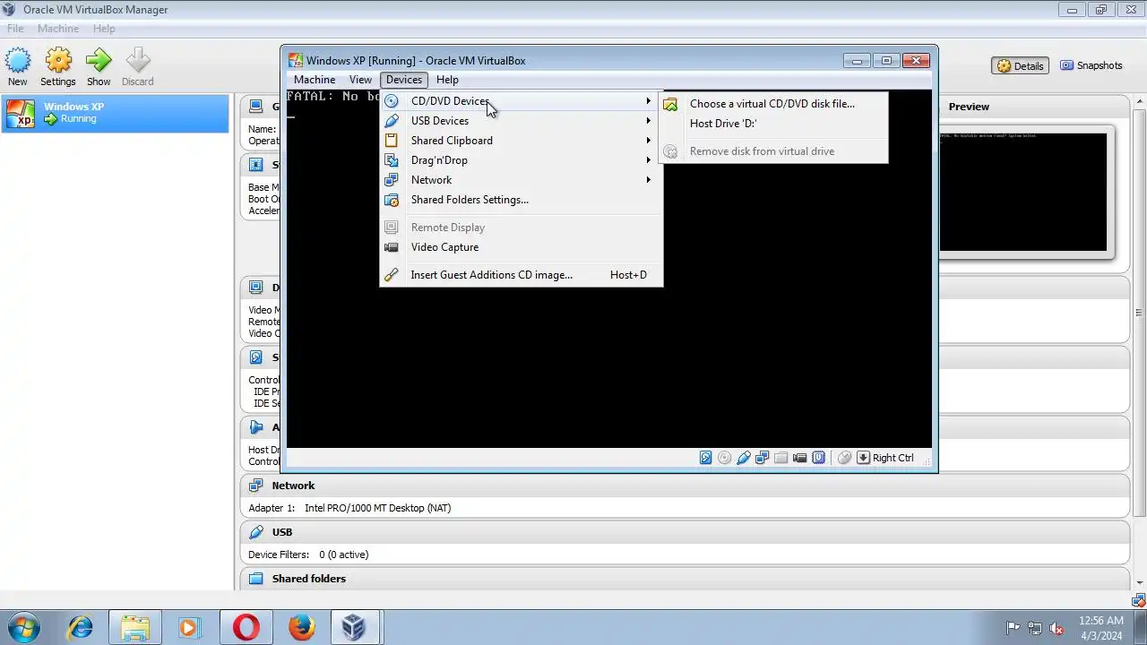Select Host Drive 'D:' option
The image size is (1147, 645).
point(773,124)
